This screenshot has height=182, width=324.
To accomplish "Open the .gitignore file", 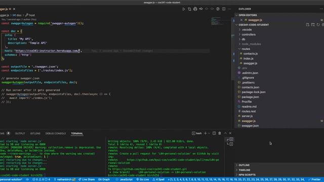I will coord(248,78).
